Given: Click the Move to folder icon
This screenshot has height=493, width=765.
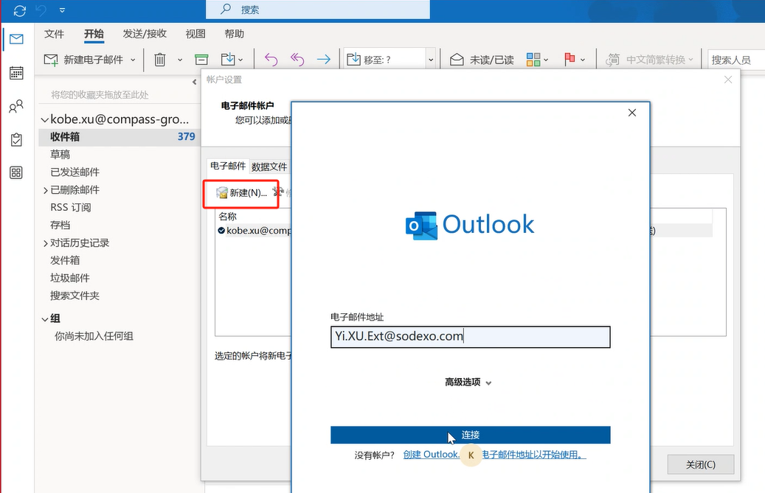Looking at the screenshot, I should 228,60.
